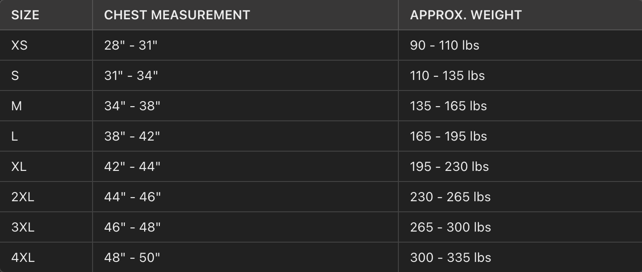Click the CHEST MEASUREMENT column header
This screenshot has height=272, width=642.
pos(177,15)
